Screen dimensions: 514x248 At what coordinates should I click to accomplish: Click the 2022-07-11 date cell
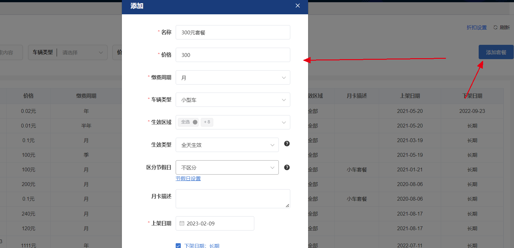point(410,245)
